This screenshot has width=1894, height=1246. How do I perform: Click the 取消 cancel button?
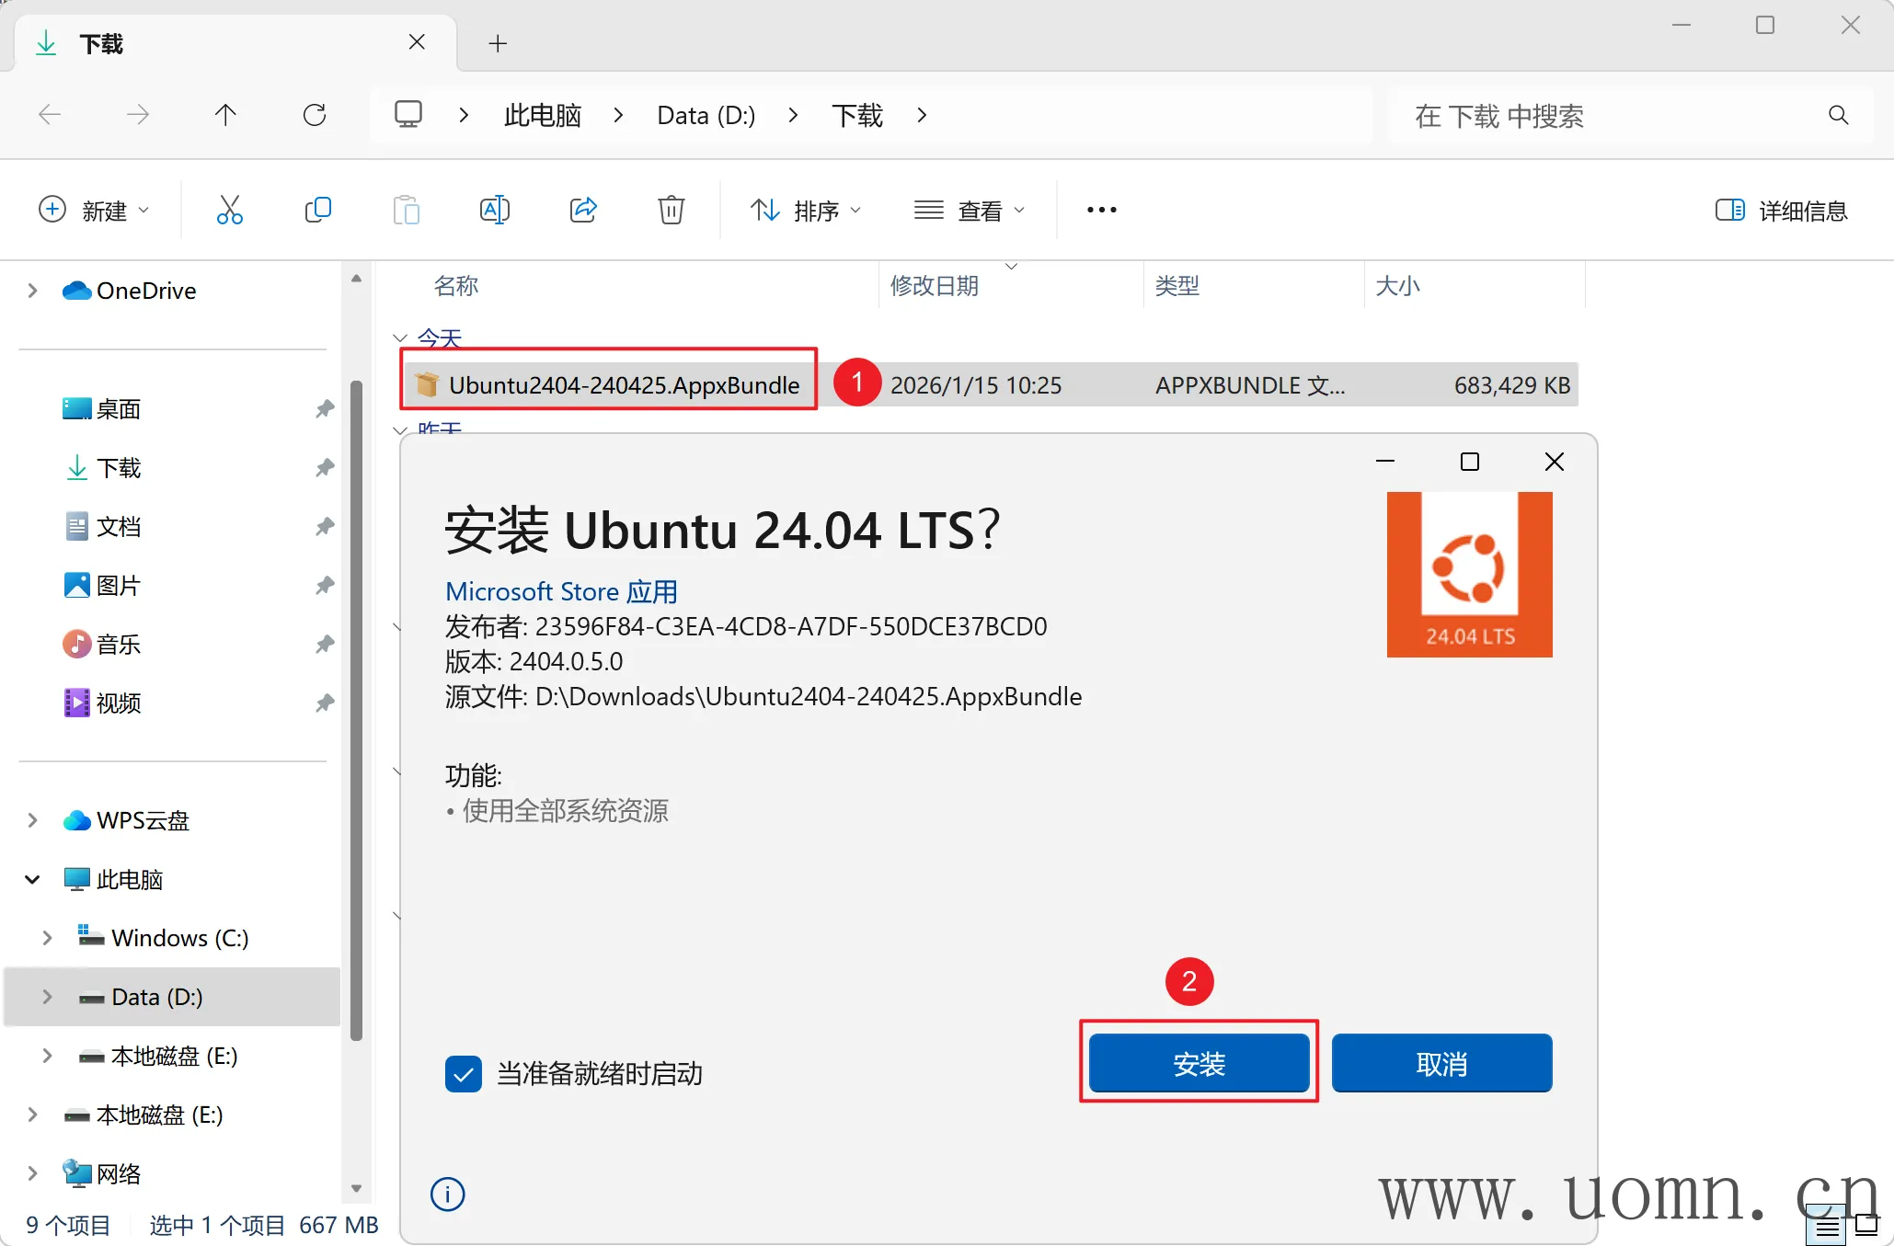point(1441,1063)
